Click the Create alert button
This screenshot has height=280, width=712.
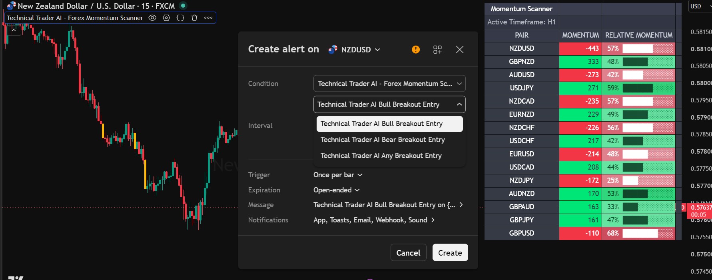pyautogui.click(x=450, y=253)
